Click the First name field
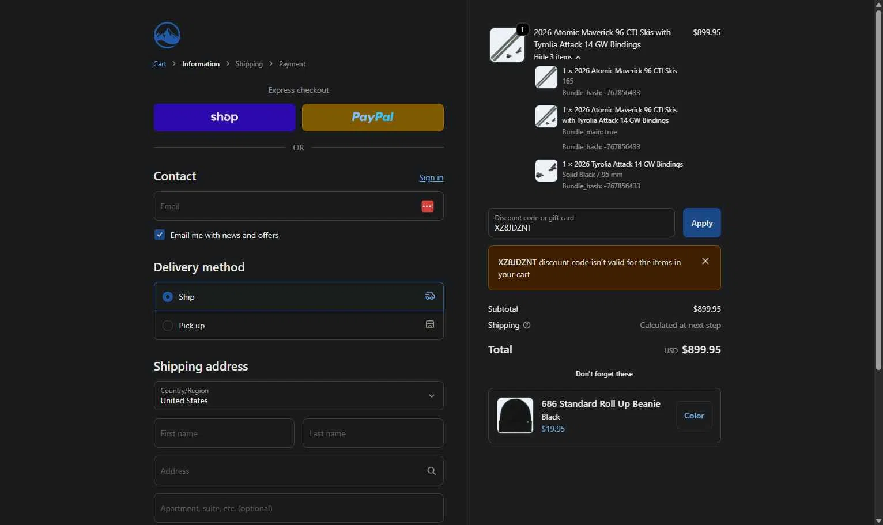 224,433
